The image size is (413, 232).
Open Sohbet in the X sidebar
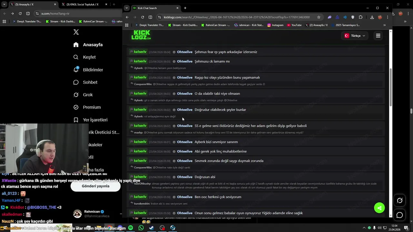tap(86, 82)
